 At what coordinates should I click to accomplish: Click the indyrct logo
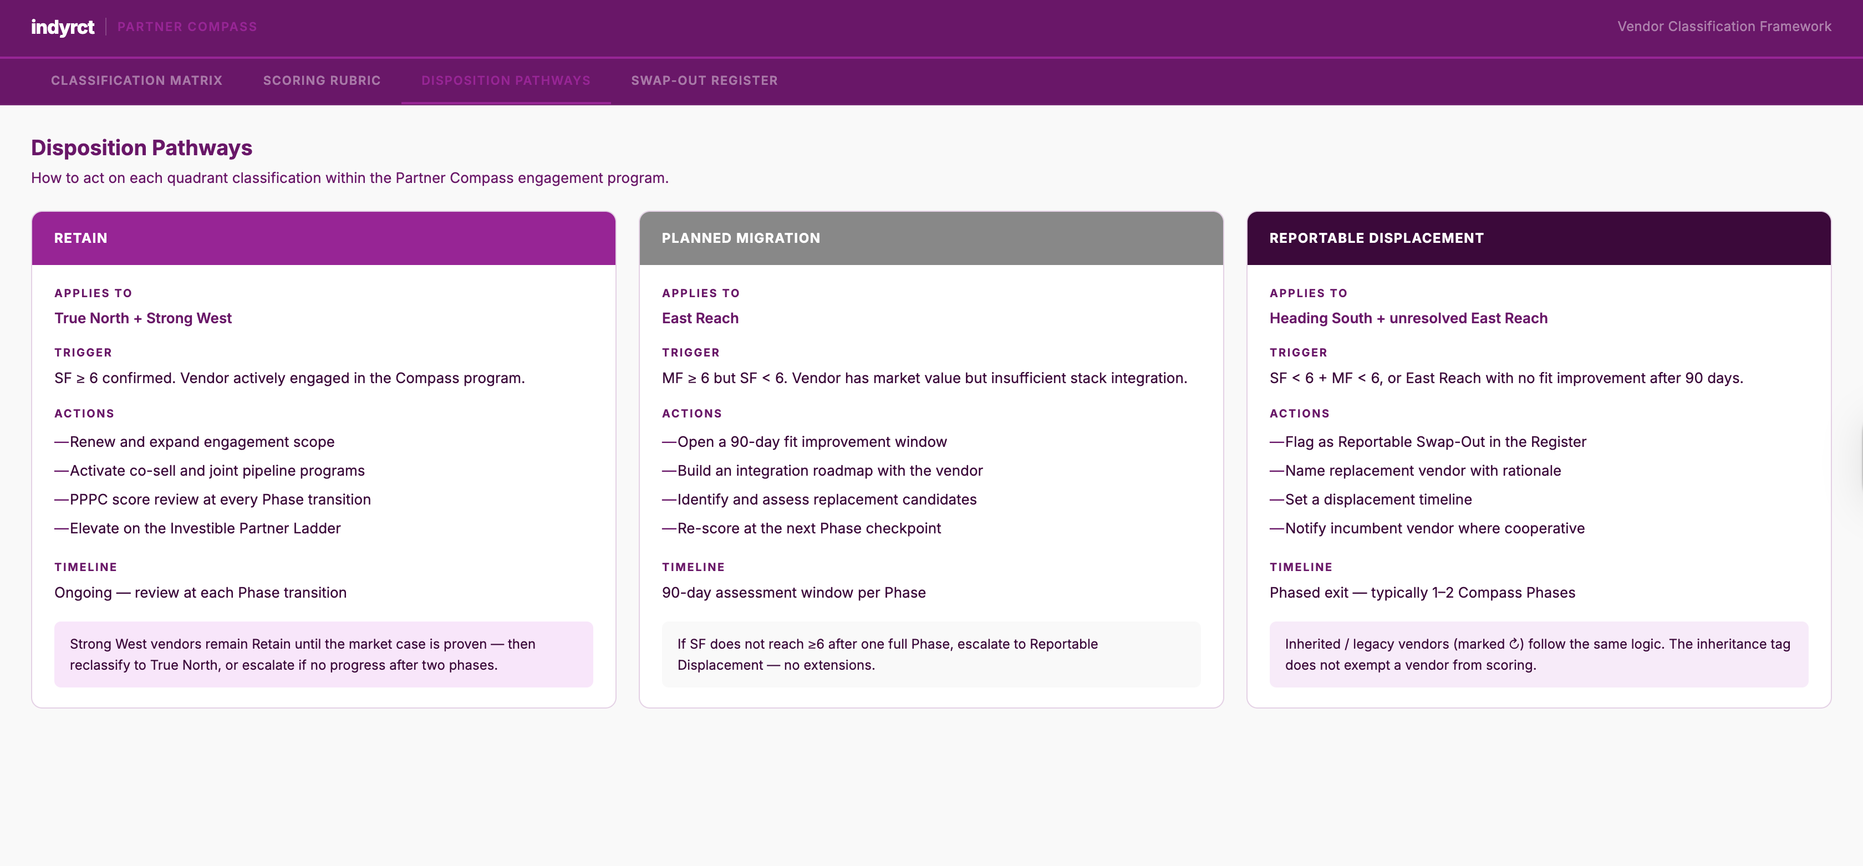[x=62, y=27]
